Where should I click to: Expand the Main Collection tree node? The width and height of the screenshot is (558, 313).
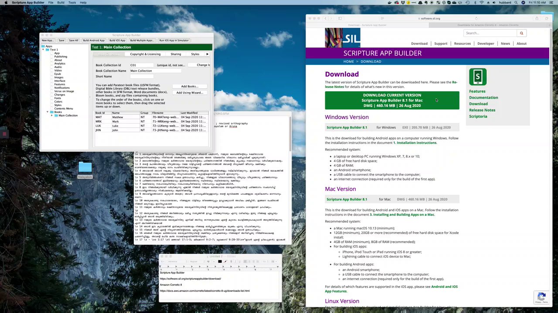pos(52,116)
